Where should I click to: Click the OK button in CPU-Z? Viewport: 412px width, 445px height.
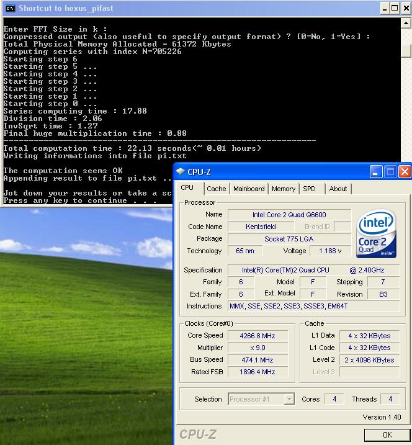[387, 435]
